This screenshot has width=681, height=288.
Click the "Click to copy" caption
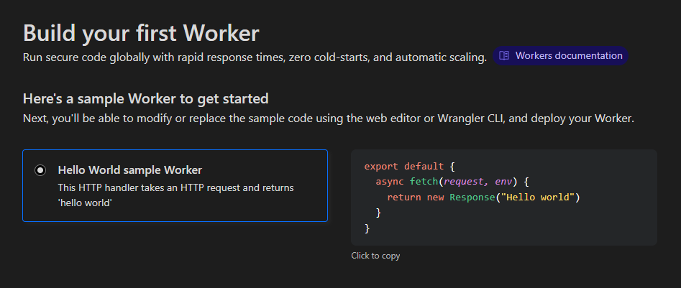375,255
